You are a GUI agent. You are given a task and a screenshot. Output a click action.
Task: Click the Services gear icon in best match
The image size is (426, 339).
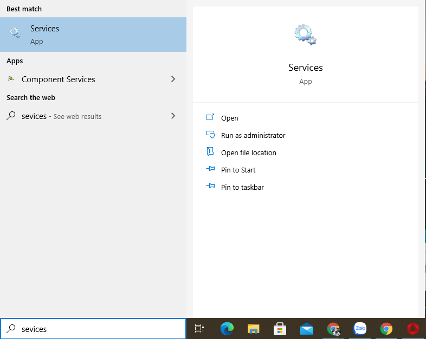(x=15, y=33)
